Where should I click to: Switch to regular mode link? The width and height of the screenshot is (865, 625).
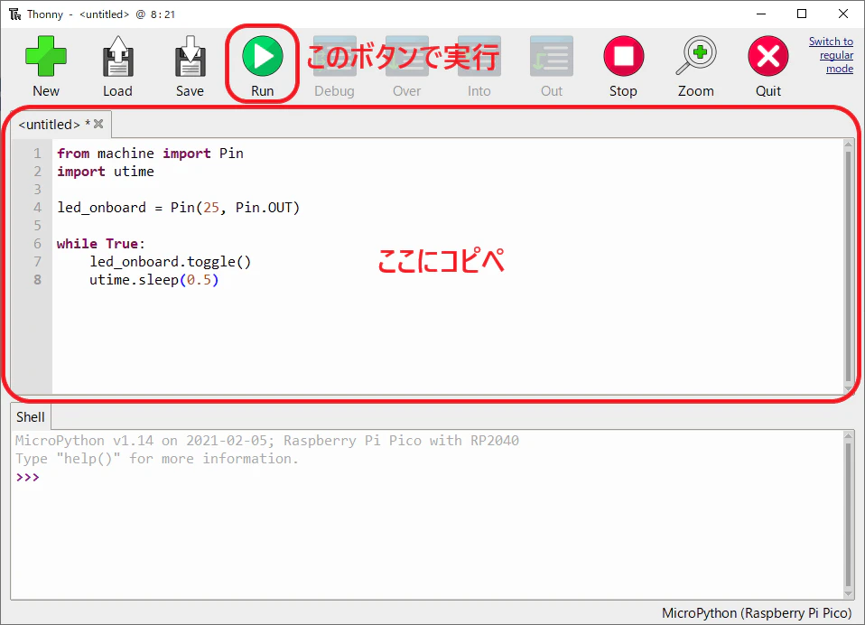[x=831, y=55]
